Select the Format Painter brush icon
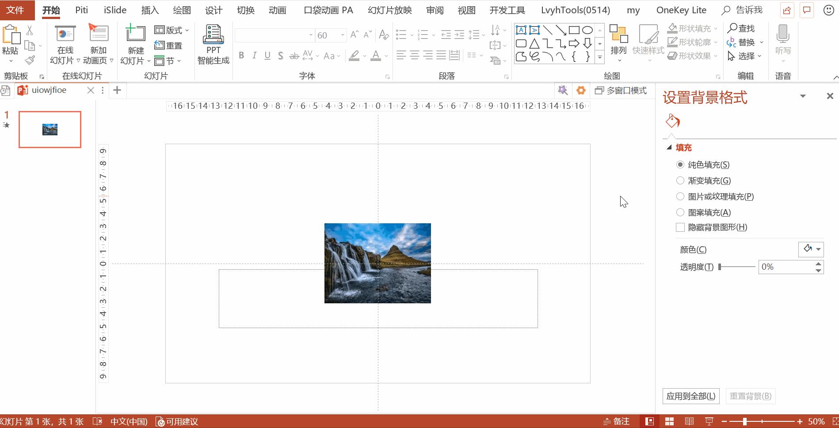This screenshot has width=839, height=428. point(30,60)
